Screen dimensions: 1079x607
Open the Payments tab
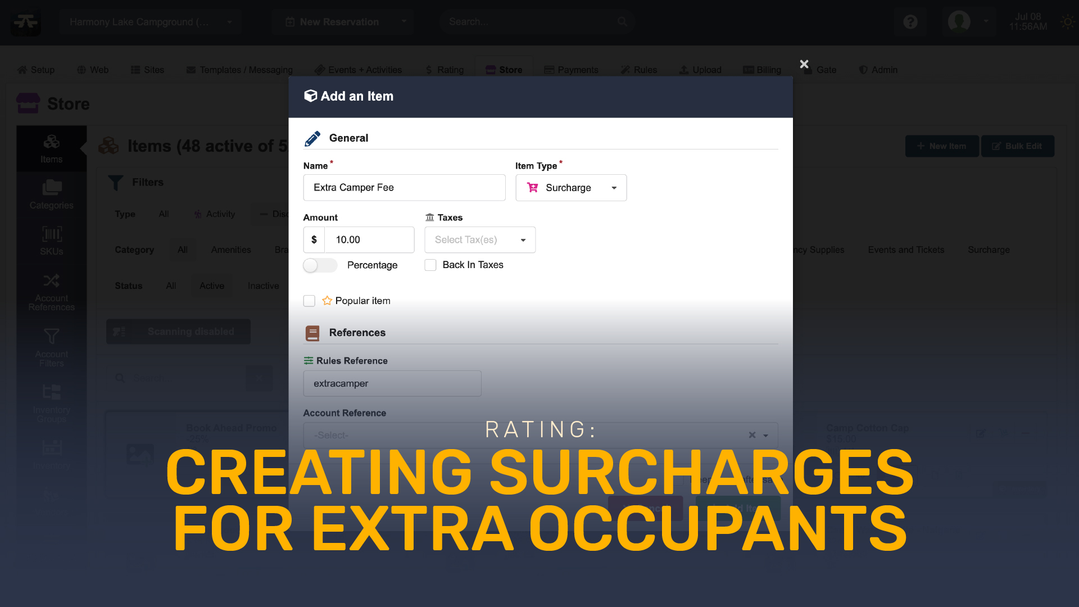tap(571, 70)
